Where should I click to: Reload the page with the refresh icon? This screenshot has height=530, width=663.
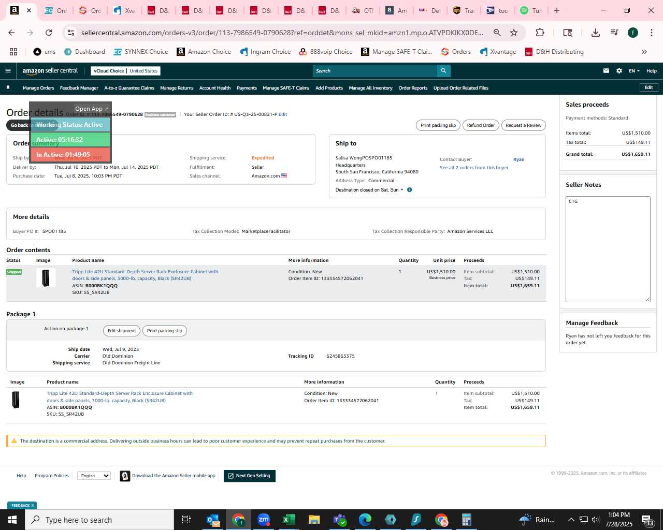(x=49, y=33)
